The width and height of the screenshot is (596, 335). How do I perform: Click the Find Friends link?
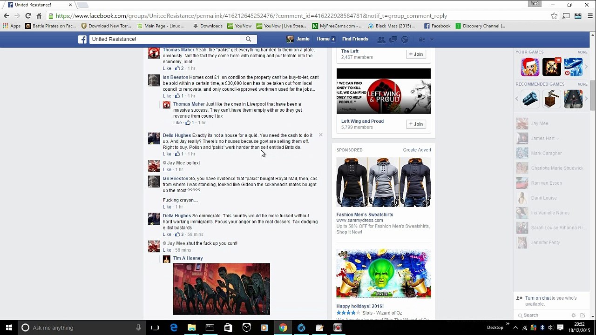pos(355,39)
